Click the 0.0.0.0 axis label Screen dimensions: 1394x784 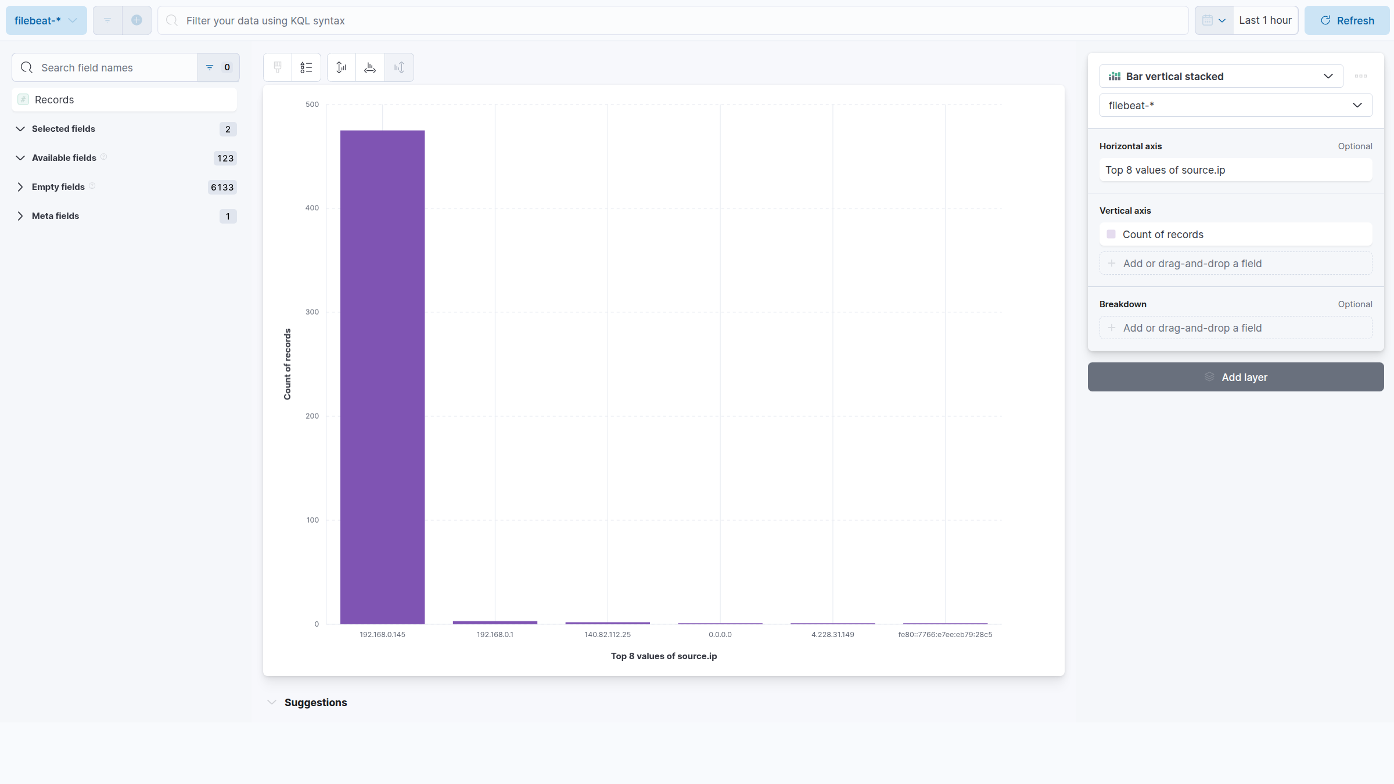tap(720, 634)
